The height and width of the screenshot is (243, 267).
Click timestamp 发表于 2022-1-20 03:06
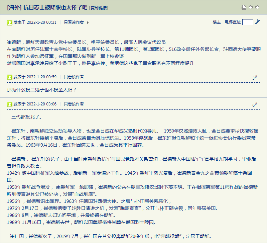click(x=35, y=104)
